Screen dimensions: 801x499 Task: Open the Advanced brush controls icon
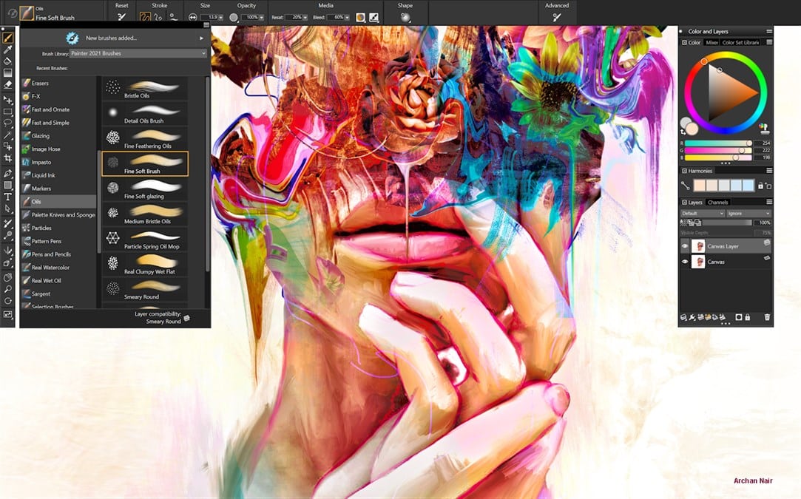[556, 17]
